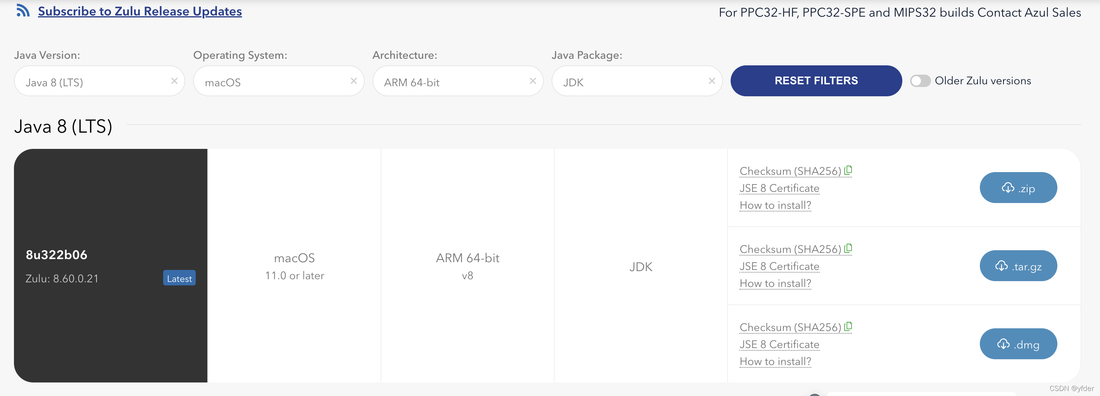Image resolution: width=1100 pixels, height=396 pixels.
Task: Clear the ARM 64-bit architecture filter
Action: tap(533, 80)
